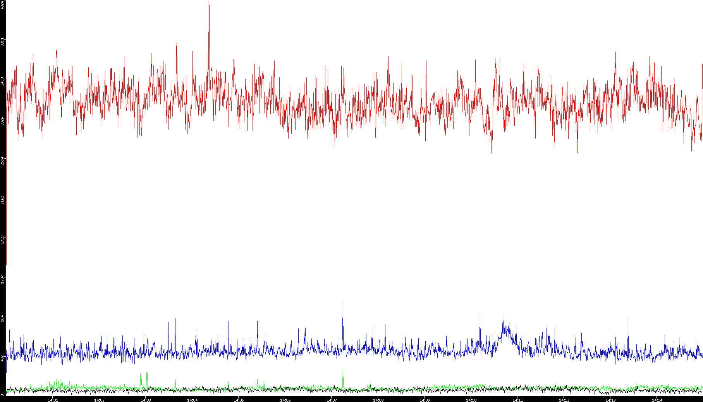Click the 14:04 time axis label

[x=193, y=400]
